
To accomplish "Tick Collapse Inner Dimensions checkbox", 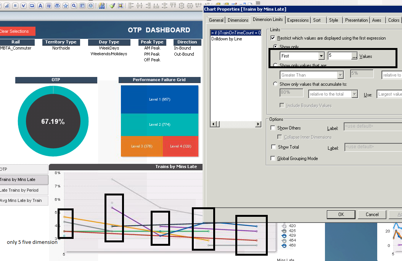I will tap(280, 137).
